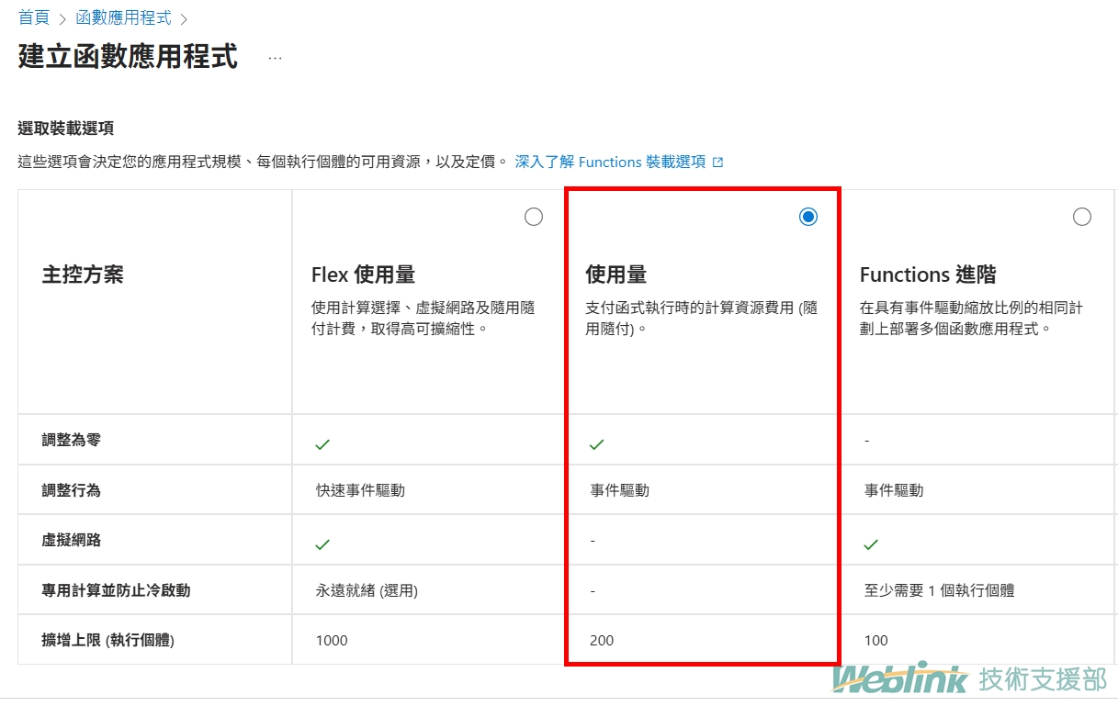
Task: Click the 虛擬網路 checkmark under Flex 使用量
Action: 322,544
